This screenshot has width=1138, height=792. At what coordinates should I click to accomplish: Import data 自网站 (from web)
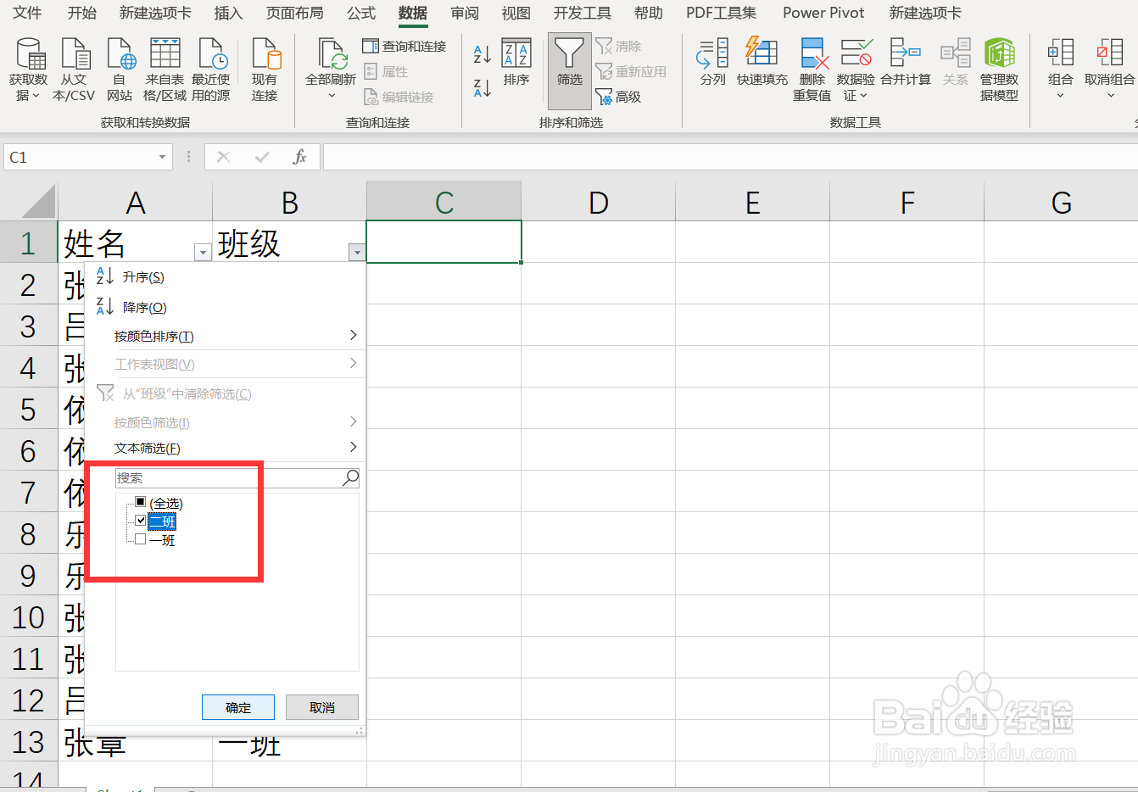point(120,70)
